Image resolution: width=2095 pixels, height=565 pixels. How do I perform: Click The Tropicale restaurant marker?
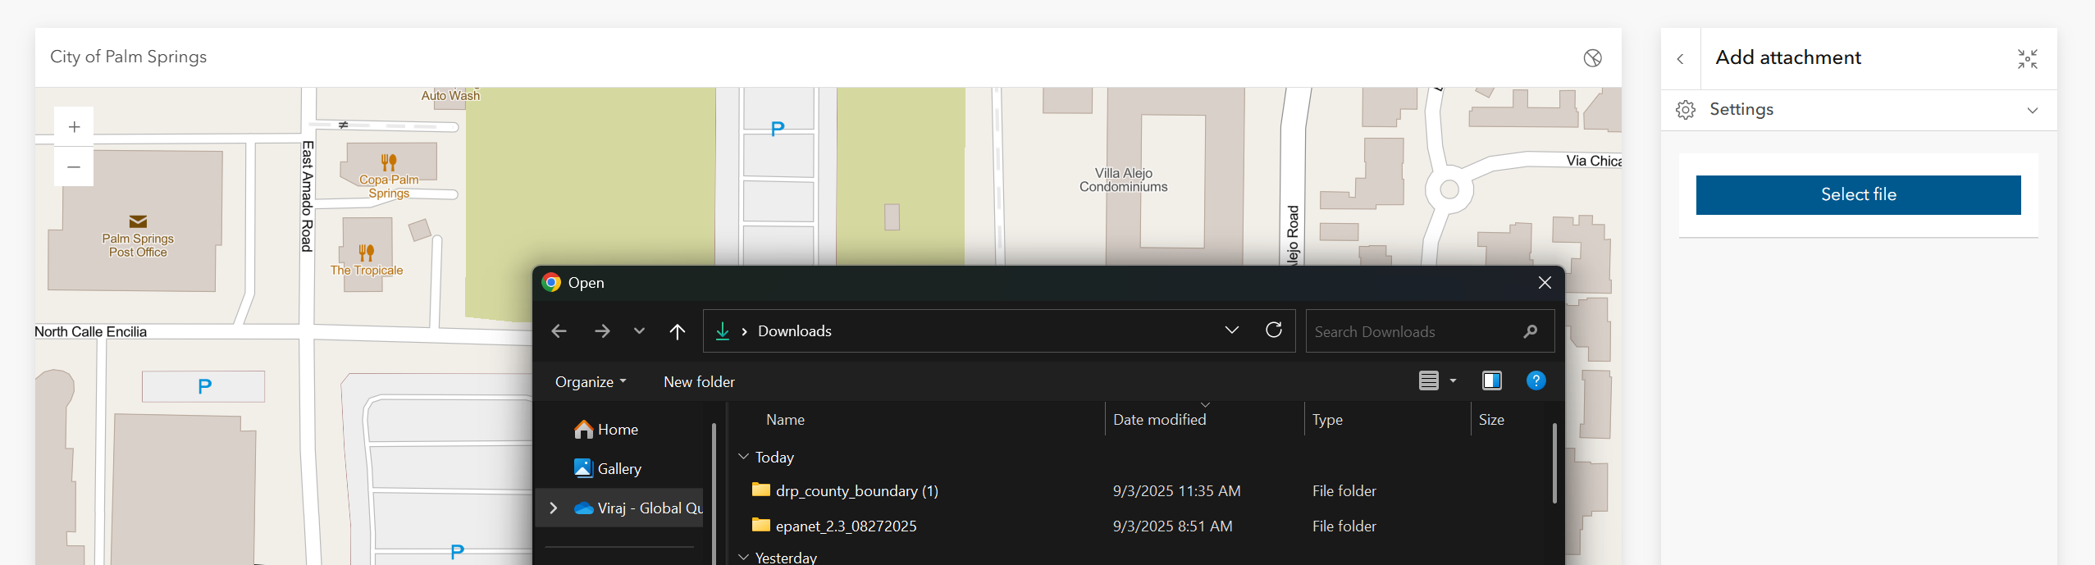(367, 253)
